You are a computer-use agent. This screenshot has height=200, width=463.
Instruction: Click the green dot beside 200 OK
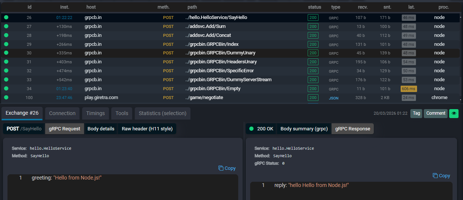[251, 129]
